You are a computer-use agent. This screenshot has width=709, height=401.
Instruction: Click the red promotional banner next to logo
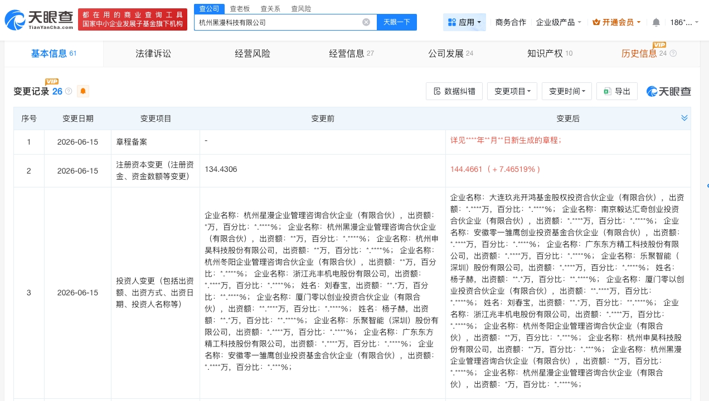pyautogui.click(x=133, y=20)
